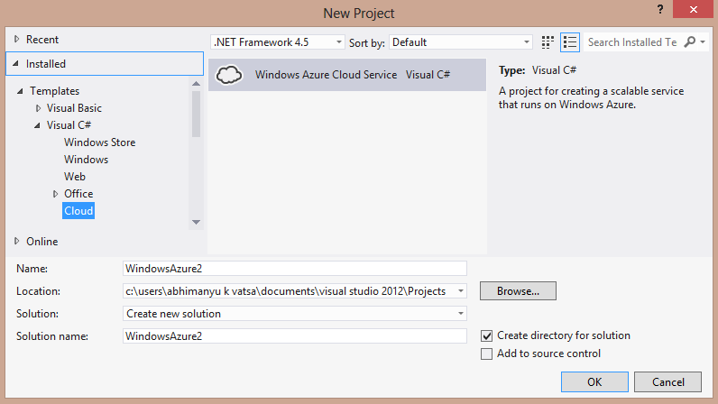Expand the Online section
718x404 pixels.
[x=16, y=242]
